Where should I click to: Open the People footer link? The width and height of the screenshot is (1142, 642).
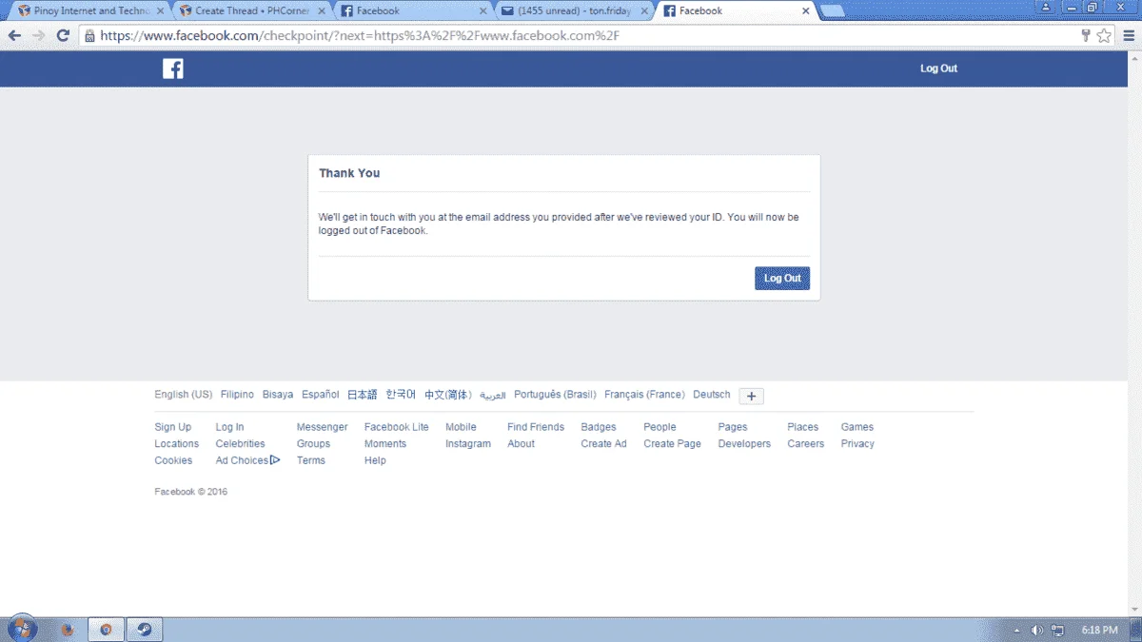pos(660,427)
